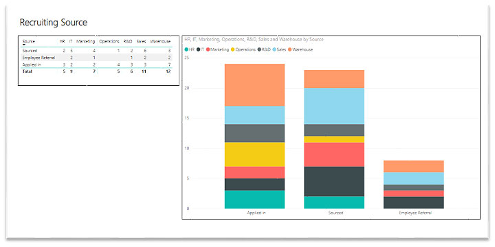
Task: Sort table by Warehouse column header
Action: [x=160, y=41]
